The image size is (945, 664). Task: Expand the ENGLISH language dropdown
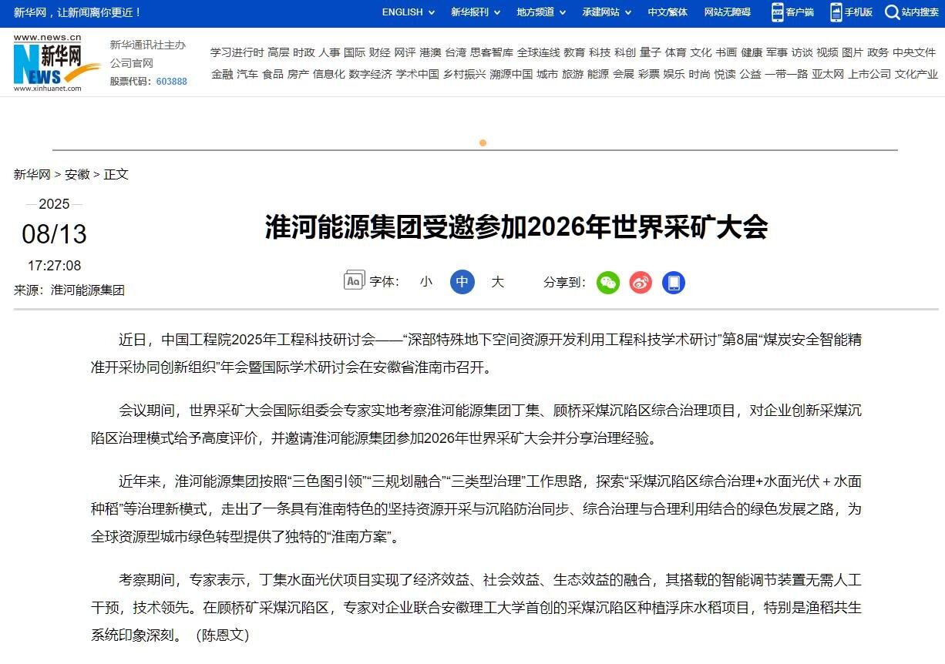tap(409, 12)
